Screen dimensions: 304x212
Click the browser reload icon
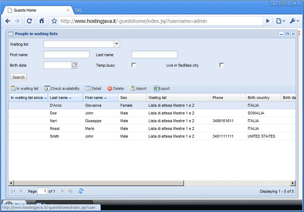[29, 20]
